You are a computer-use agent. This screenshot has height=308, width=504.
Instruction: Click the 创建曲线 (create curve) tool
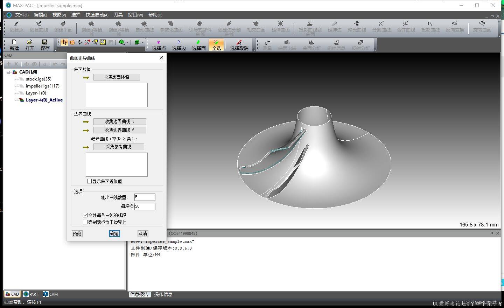point(39,27)
